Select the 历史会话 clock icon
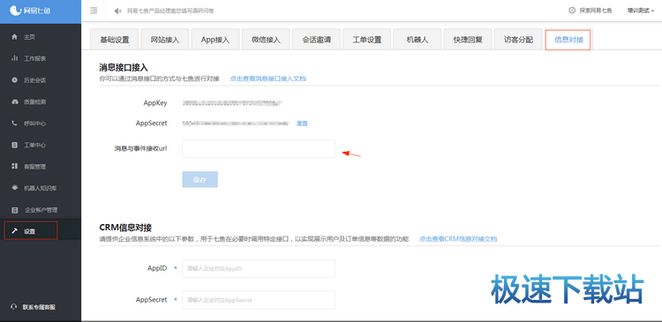The width and height of the screenshot is (662, 322). [15, 79]
